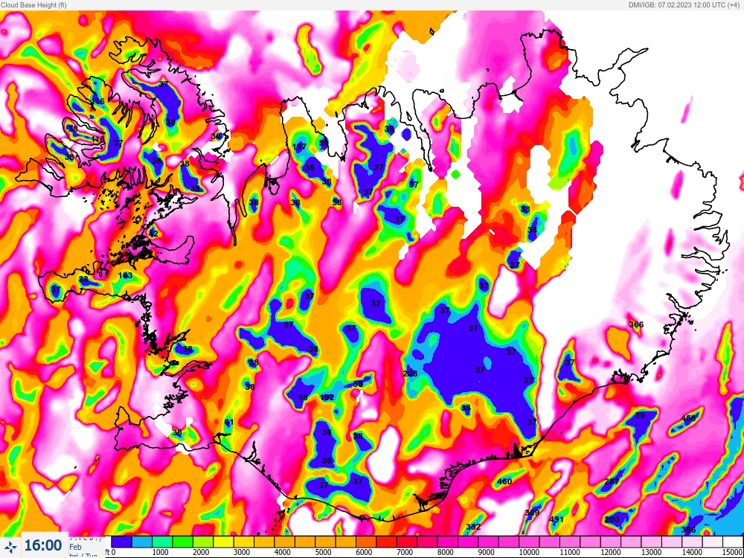
Task: Click the 15000 legend label
Action: pos(733,552)
